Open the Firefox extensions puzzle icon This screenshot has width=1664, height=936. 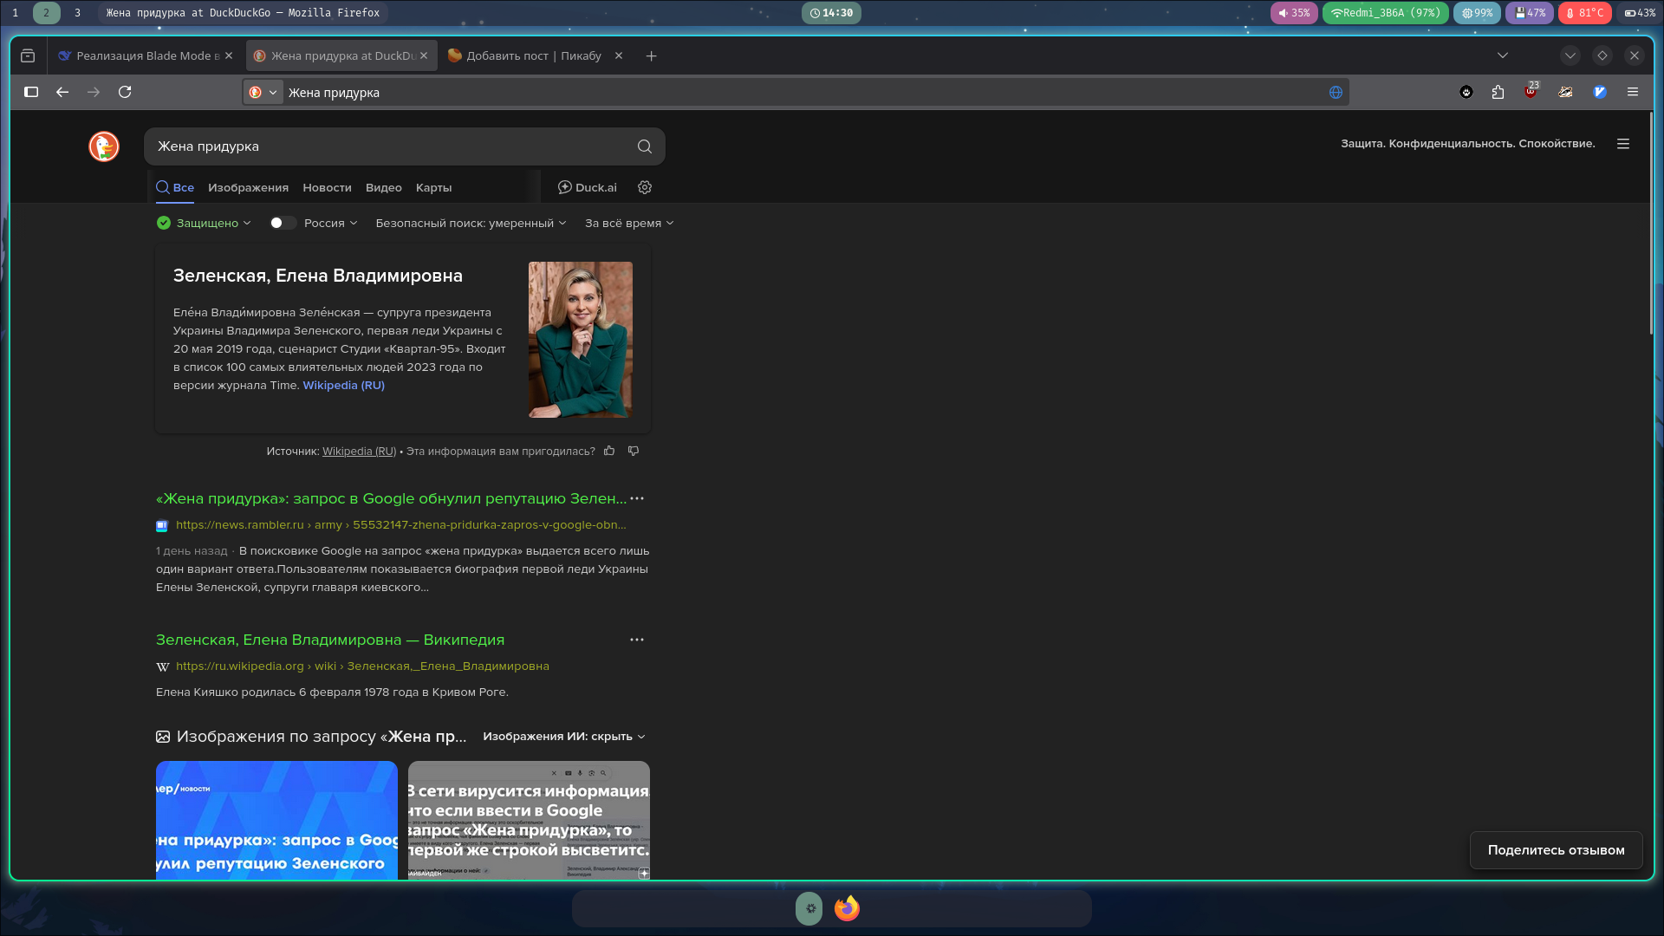[1498, 92]
